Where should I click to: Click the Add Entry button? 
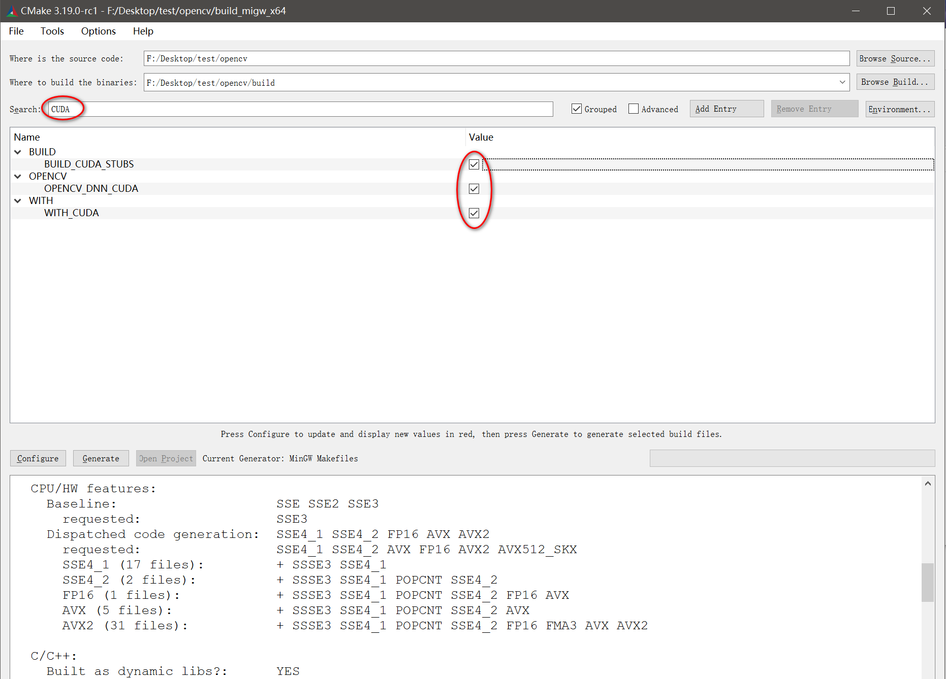click(727, 109)
